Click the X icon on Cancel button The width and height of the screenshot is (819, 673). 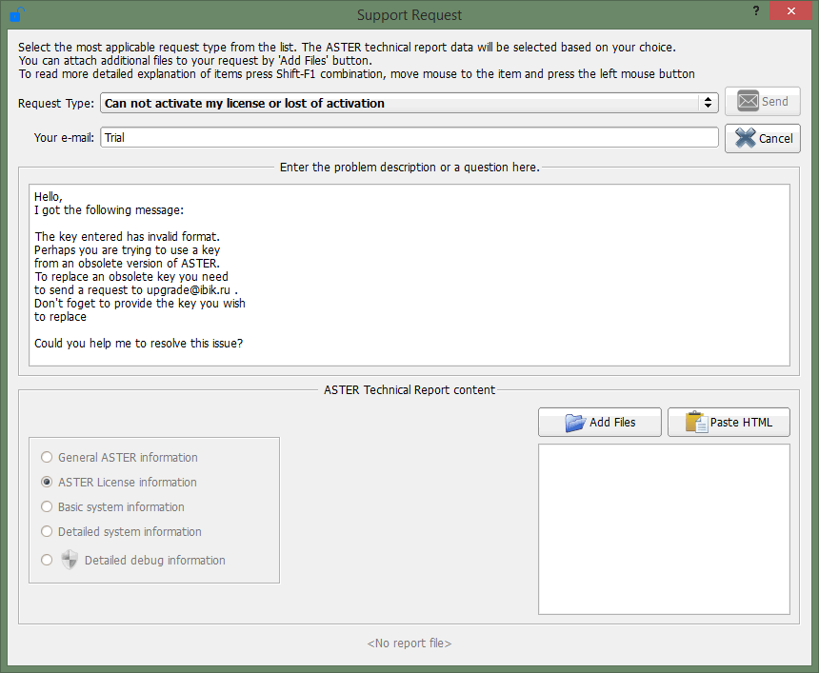click(745, 138)
